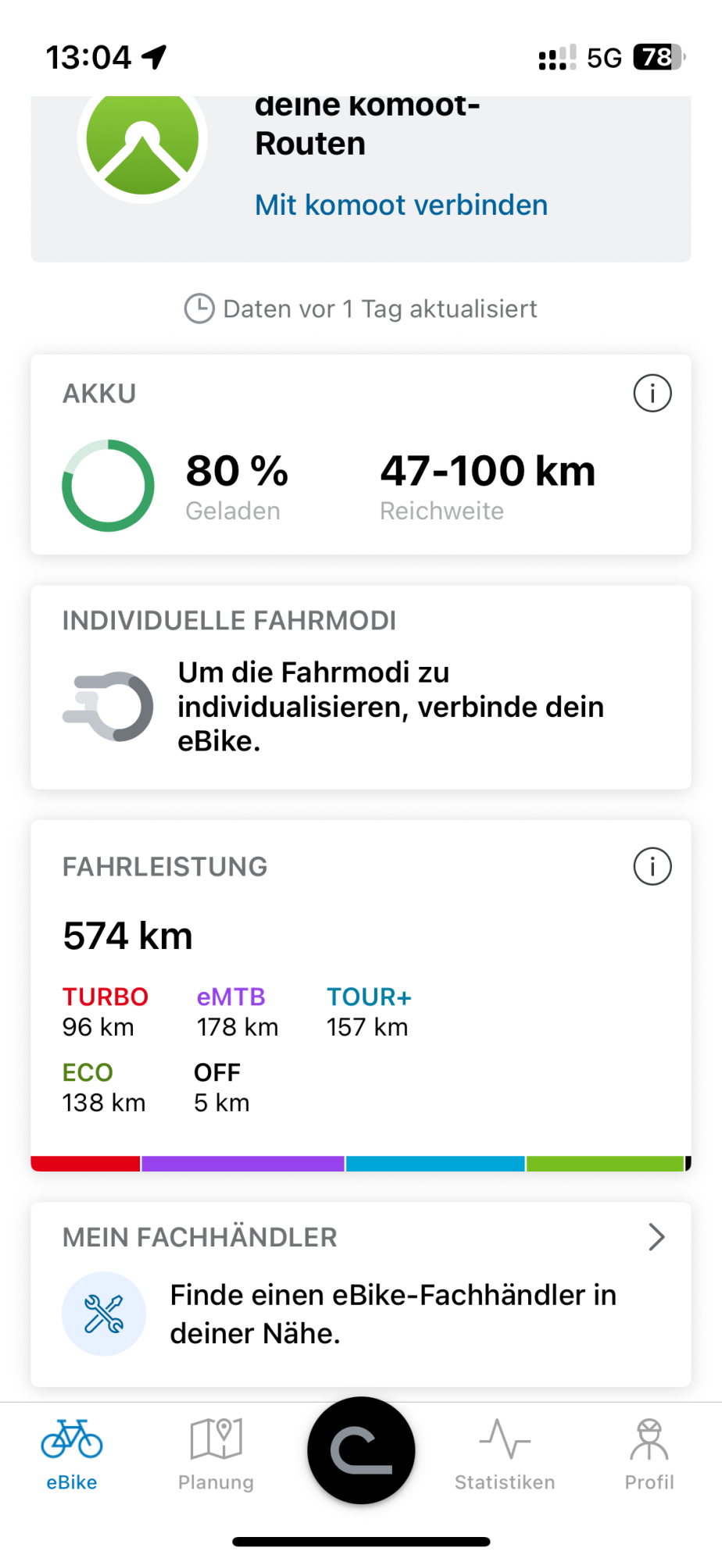722x1562 pixels.
Task: Tap the wrench and screwdriver dealer icon
Action: pos(104,1314)
